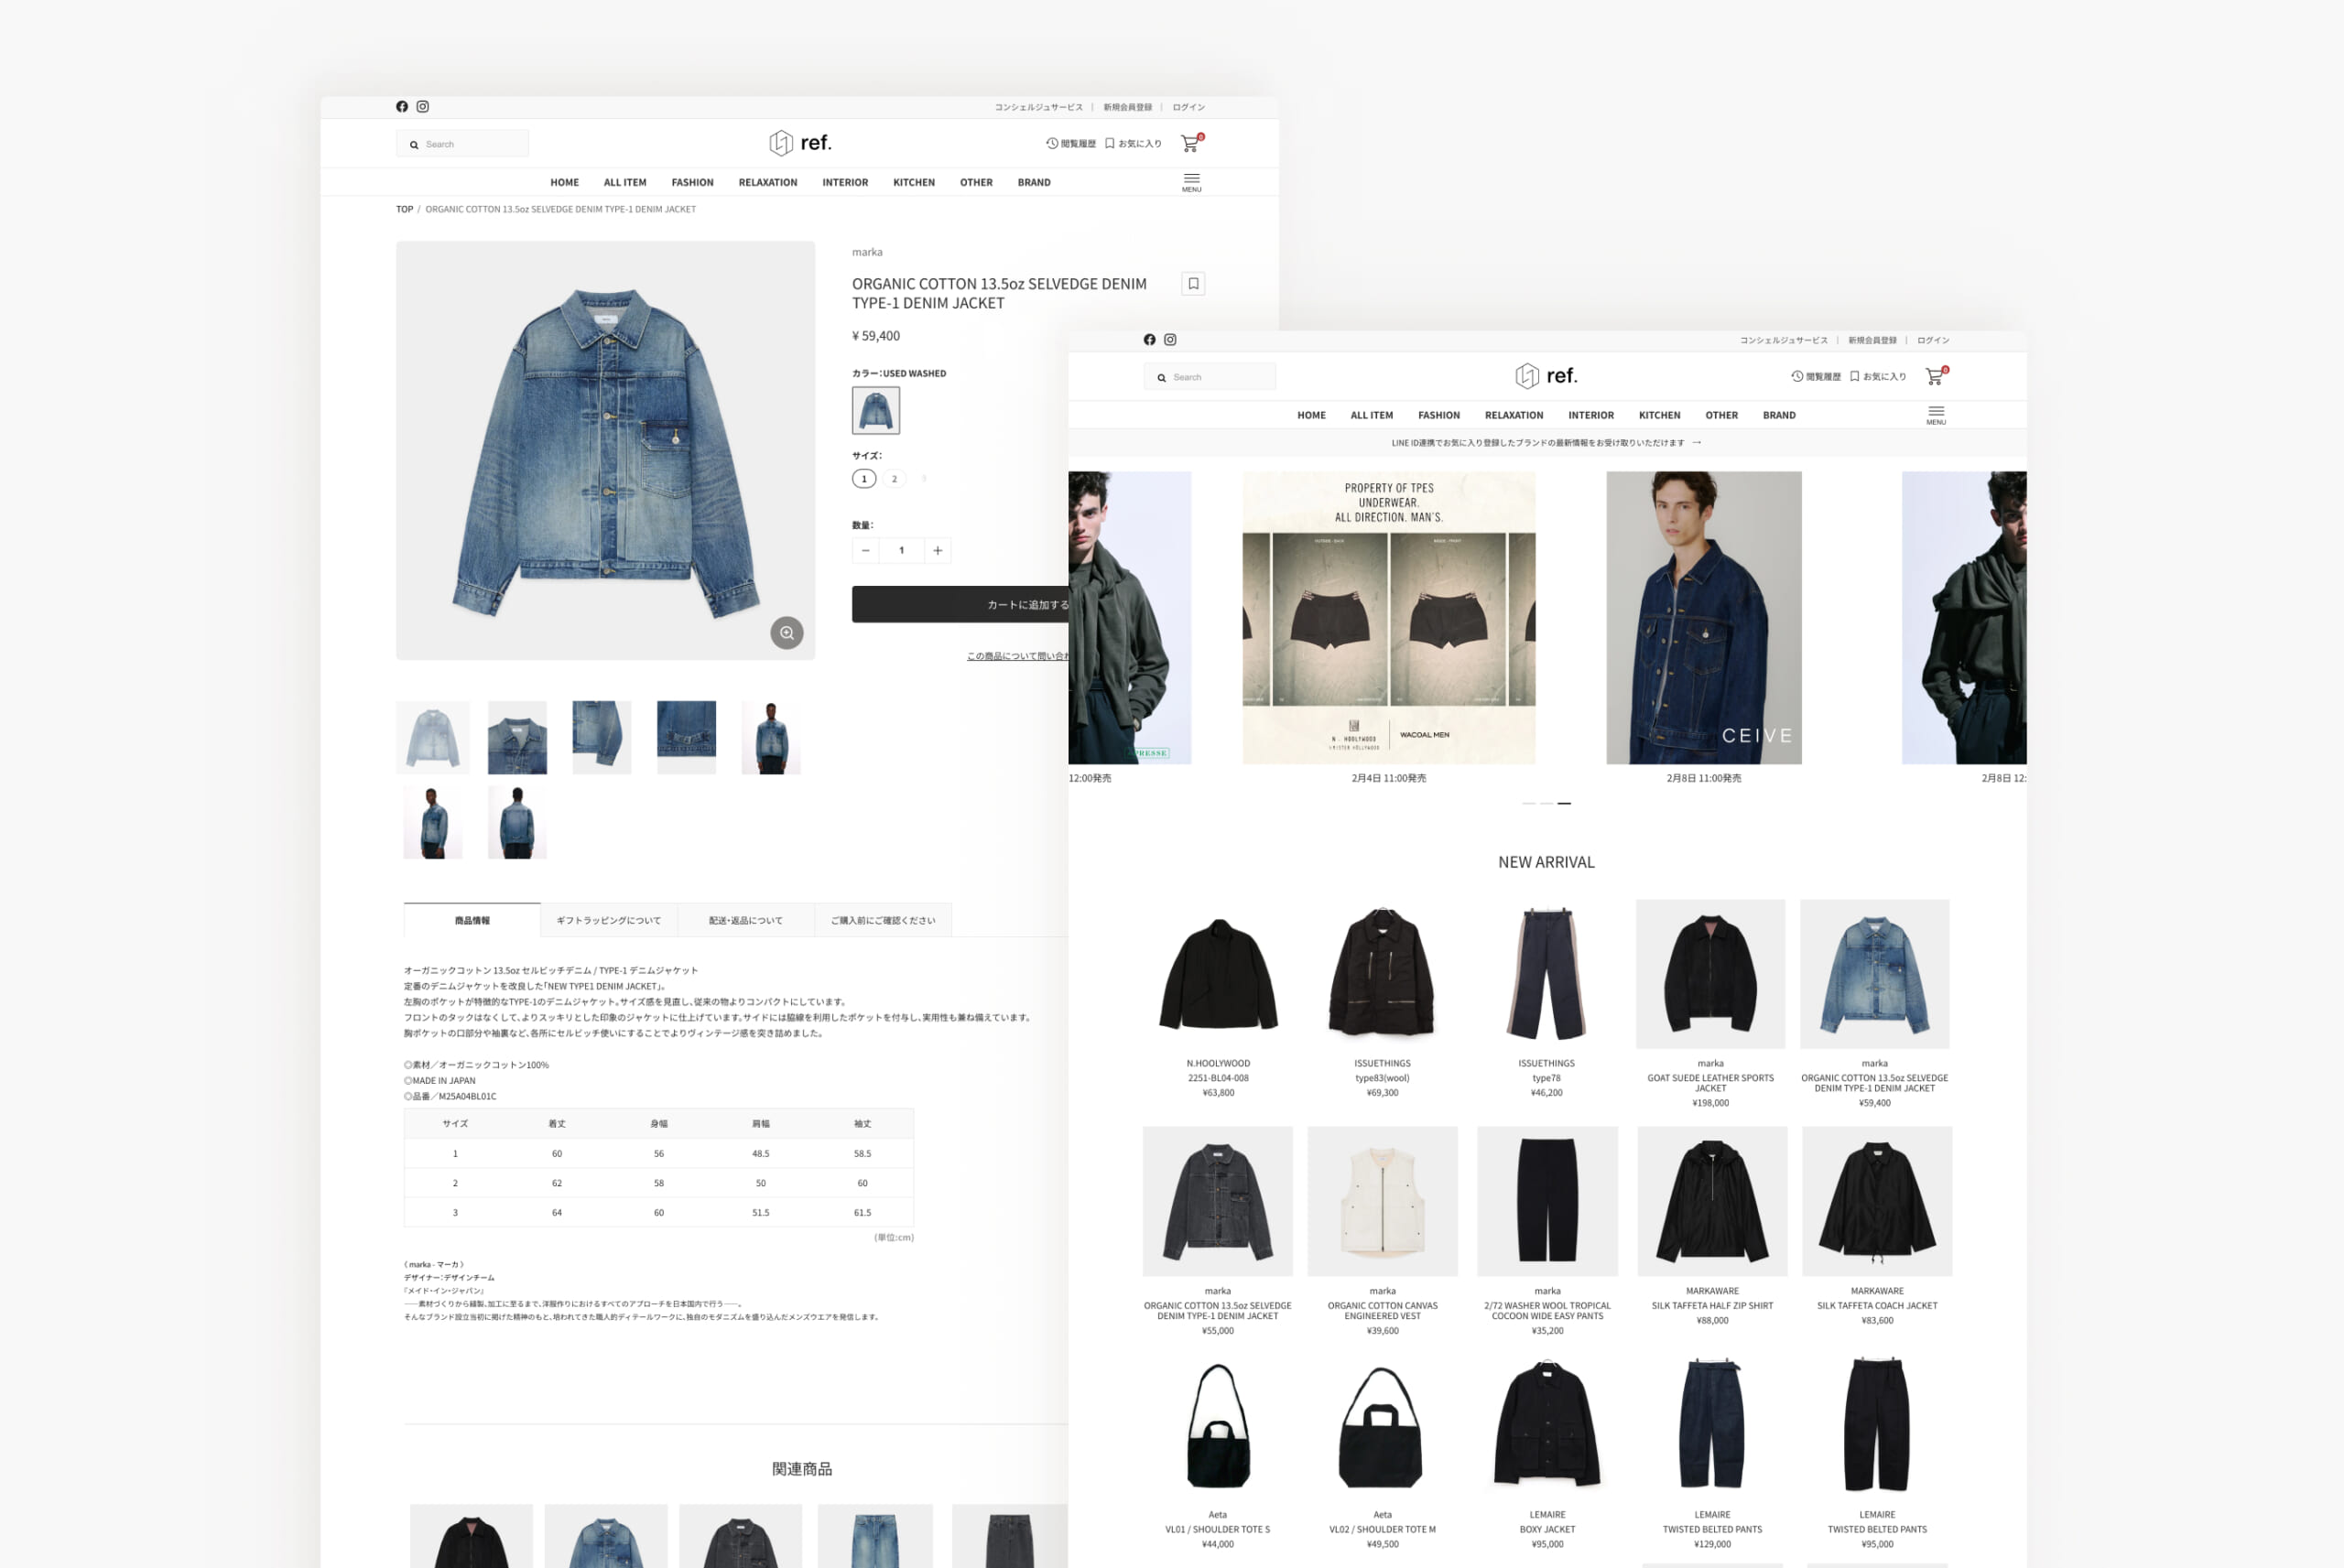Bookmark the denim jacket with favorite icon

(1193, 284)
